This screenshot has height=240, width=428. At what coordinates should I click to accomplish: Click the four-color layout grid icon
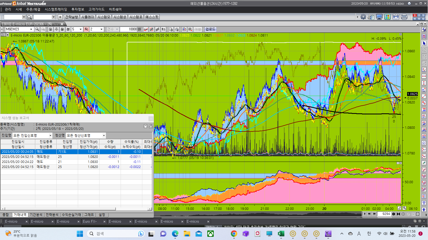tap(387, 17)
